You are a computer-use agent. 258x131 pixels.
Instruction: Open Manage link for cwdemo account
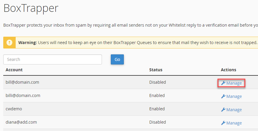pyautogui.click(x=234, y=110)
